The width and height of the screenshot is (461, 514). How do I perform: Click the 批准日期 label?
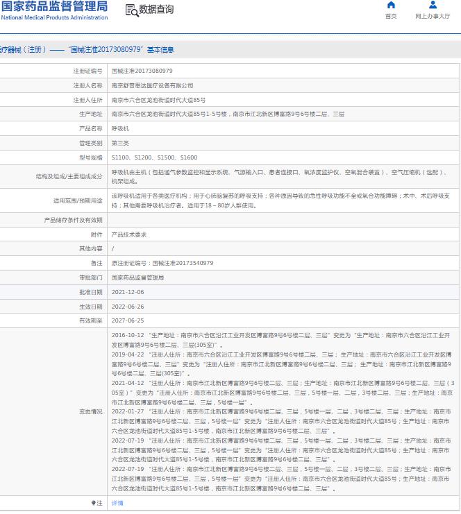pyautogui.click(x=90, y=292)
